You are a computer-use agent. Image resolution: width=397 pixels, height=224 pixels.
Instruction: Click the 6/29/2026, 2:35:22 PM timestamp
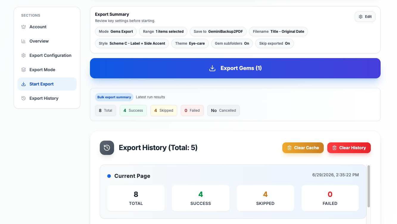click(336, 175)
